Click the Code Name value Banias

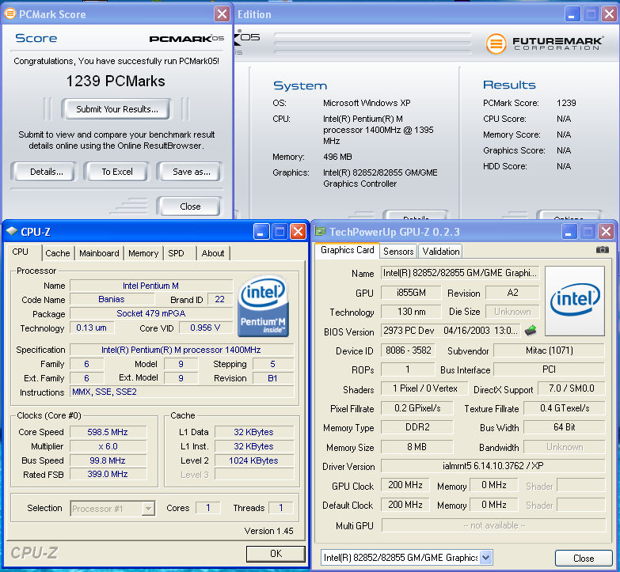(x=112, y=299)
